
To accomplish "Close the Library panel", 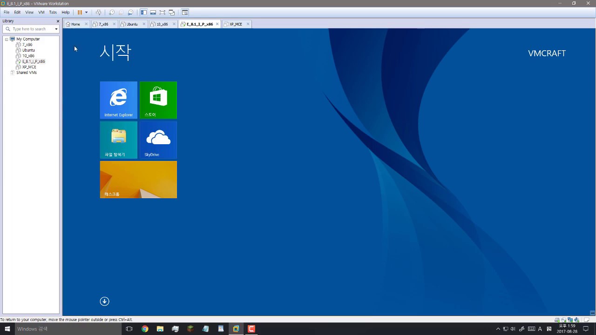I will pos(58,21).
